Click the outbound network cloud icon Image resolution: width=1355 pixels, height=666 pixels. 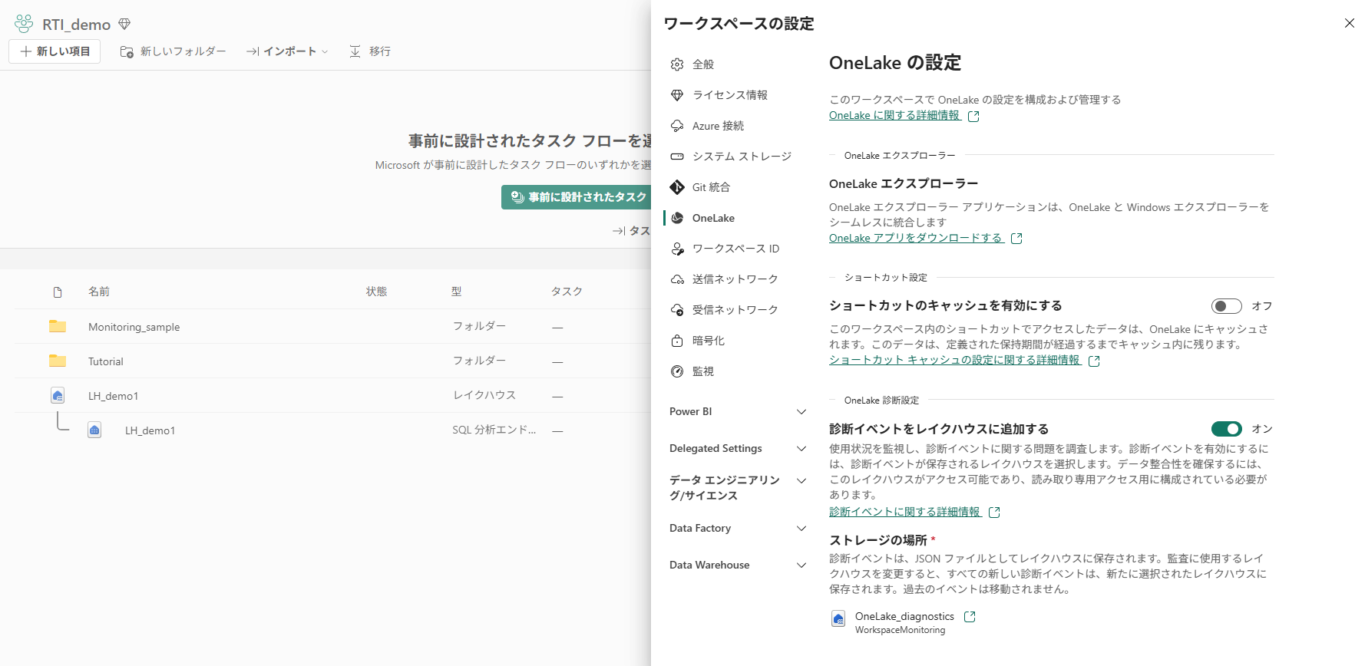coord(677,279)
